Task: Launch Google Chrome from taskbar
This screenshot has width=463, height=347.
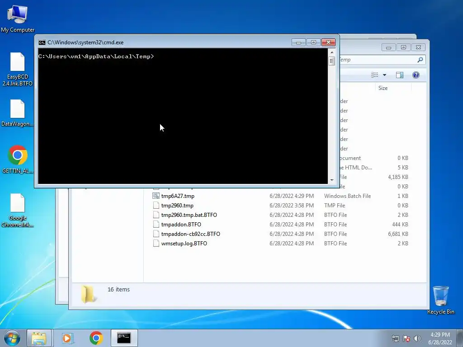Action: point(96,338)
